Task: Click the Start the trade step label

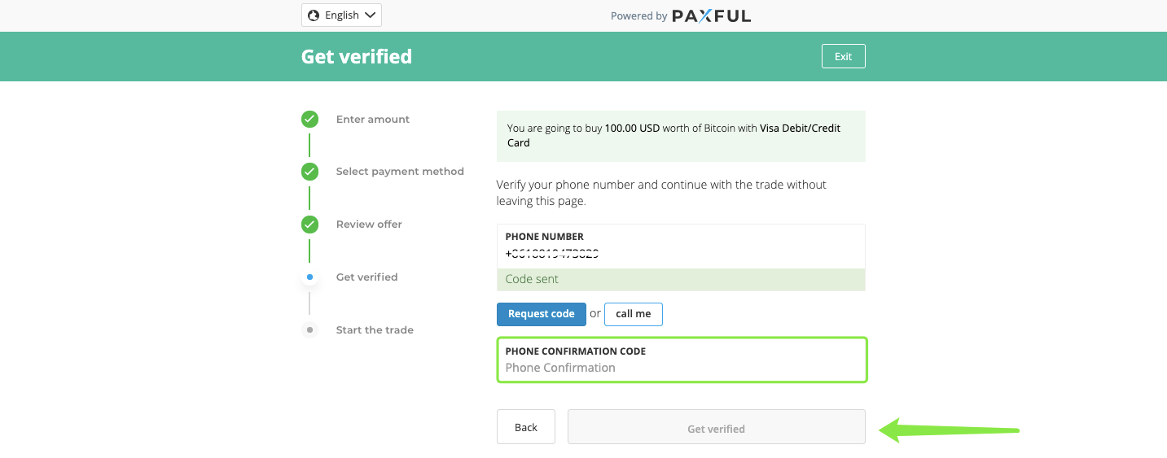Action: (374, 330)
